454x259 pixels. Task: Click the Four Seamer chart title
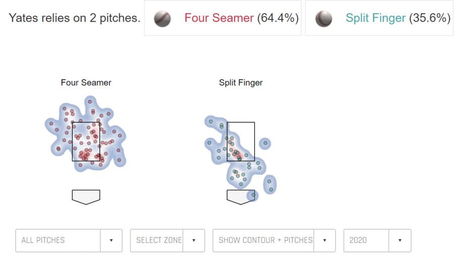86,82
